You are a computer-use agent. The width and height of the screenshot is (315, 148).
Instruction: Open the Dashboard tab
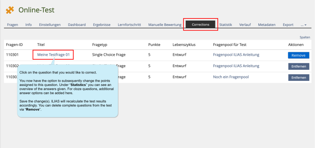[77, 25]
